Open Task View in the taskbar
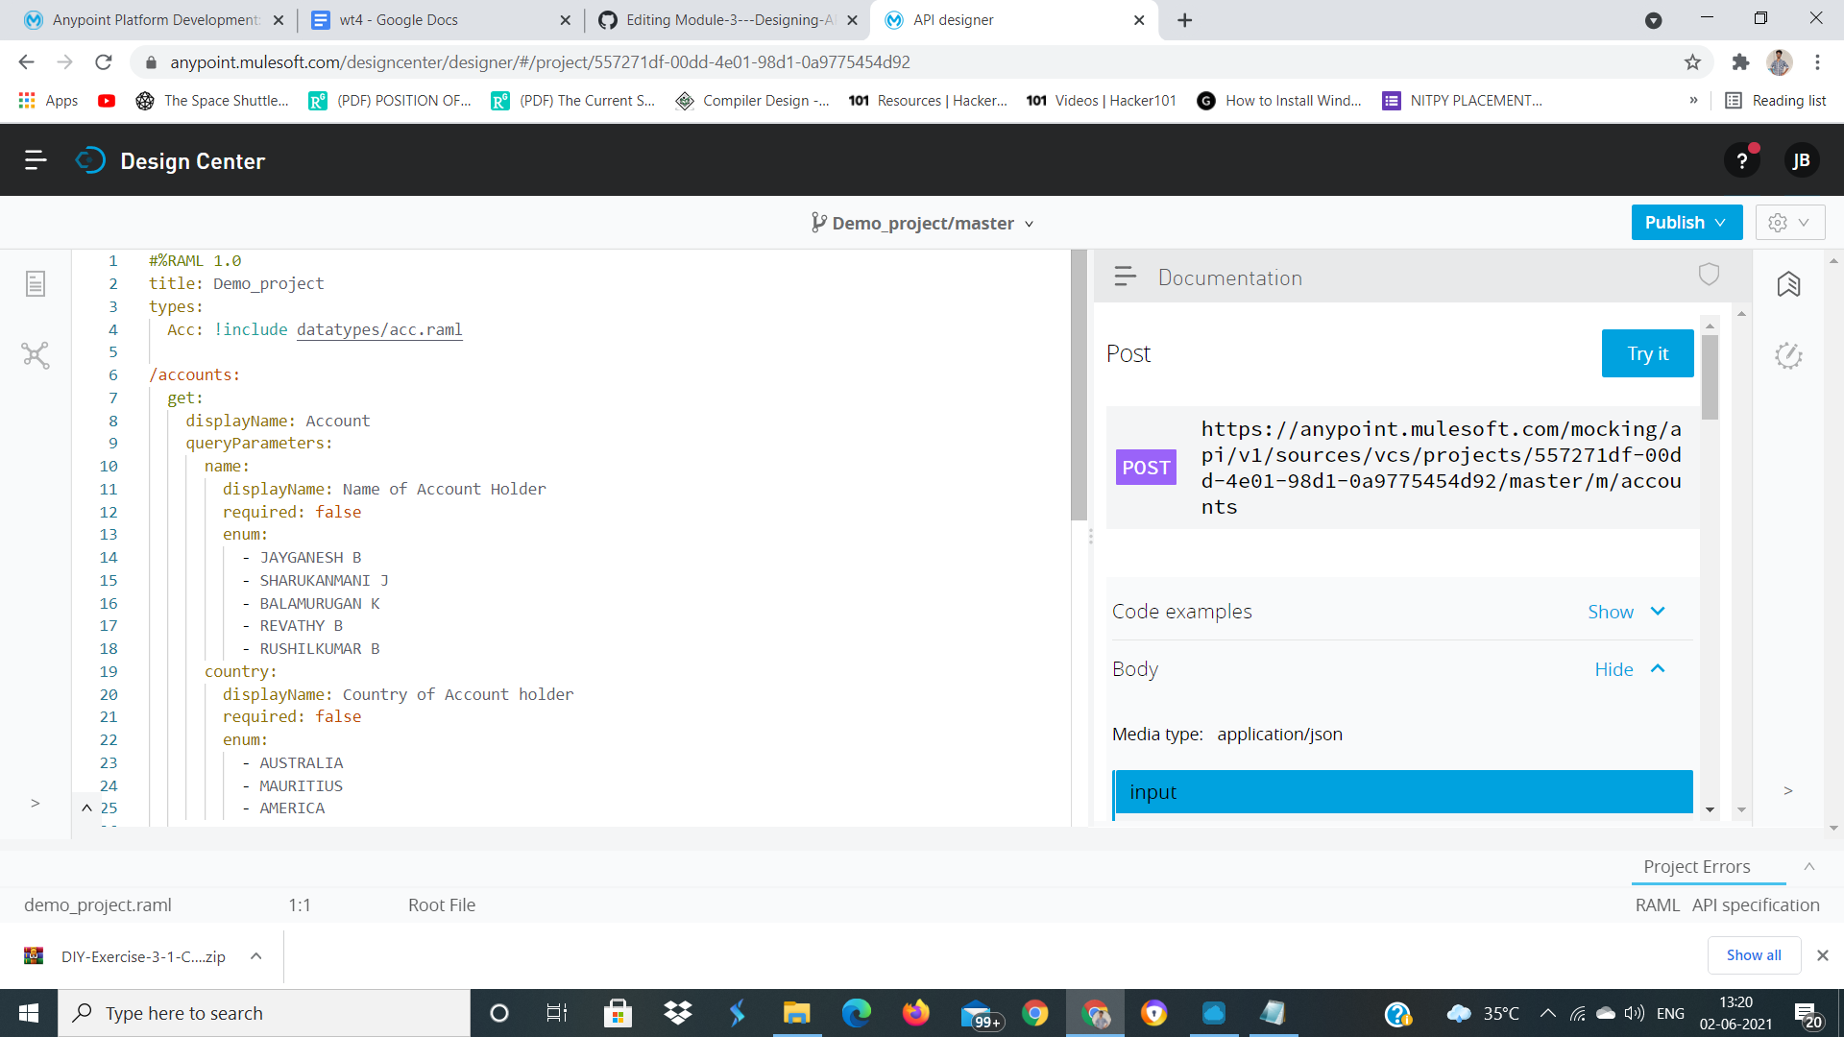Viewport: 1844px width, 1037px height. click(557, 1013)
